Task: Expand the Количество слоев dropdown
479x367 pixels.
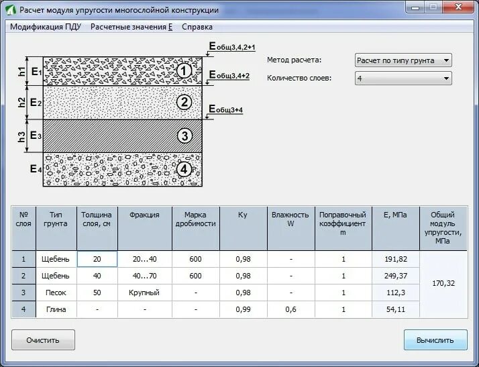Action: tap(403, 78)
